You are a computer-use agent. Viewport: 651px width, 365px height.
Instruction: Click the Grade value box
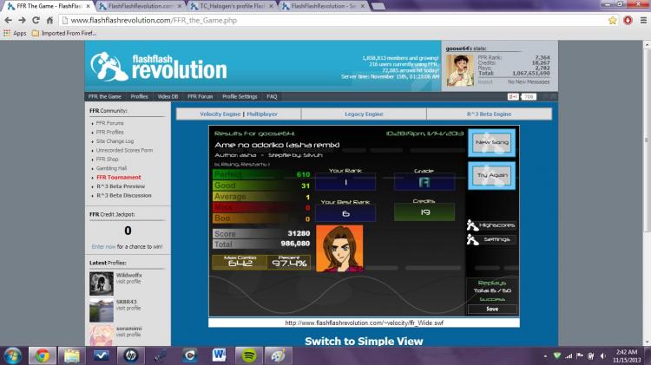pyautogui.click(x=424, y=182)
